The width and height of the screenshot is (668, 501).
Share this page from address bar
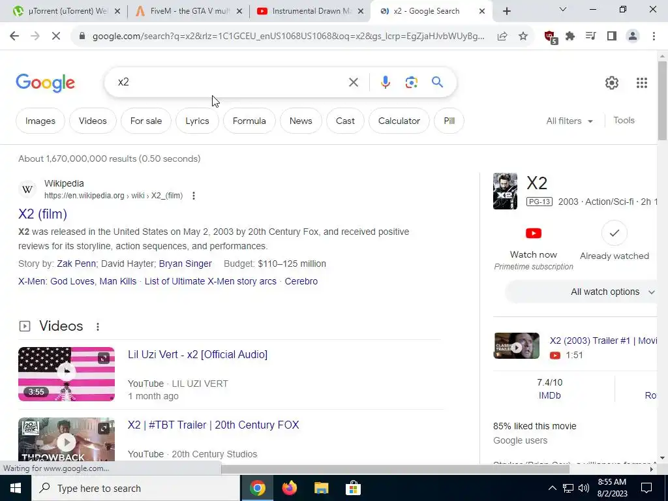[x=502, y=37]
